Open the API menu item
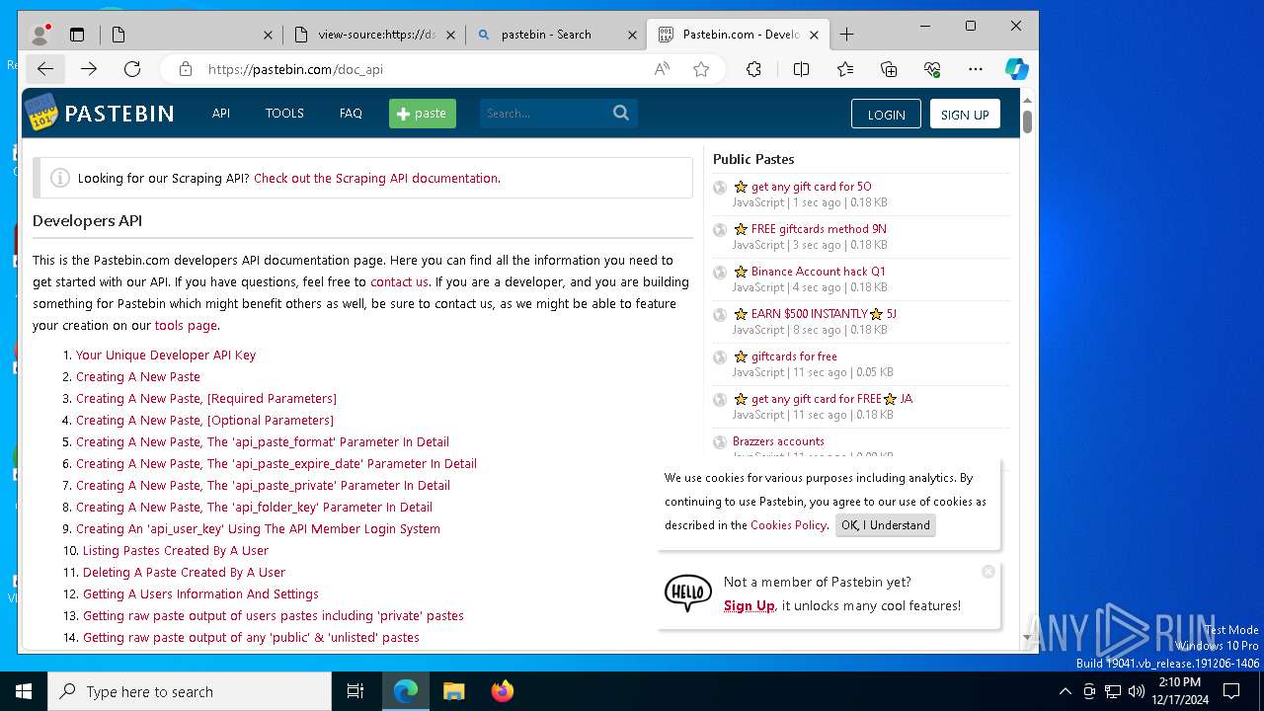The height and width of the screenshot is (711, 1264). click(x=221, y=114)
